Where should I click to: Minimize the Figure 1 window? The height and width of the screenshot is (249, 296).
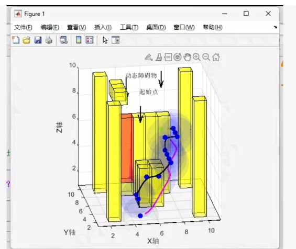pyautogui.click(x=224, y=14)
